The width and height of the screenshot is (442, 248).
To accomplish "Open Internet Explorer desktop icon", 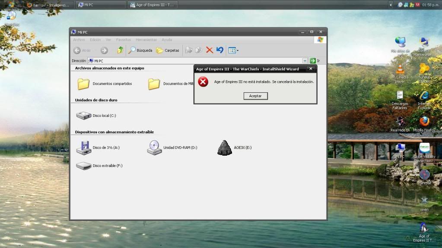I will pyautogui.click(x=424, y=100).
